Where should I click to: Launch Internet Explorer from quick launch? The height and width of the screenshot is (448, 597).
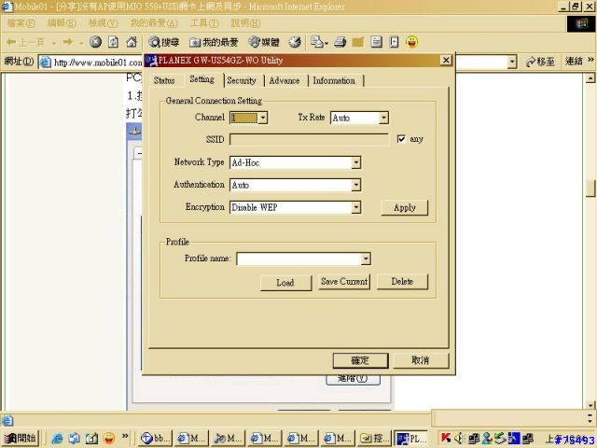(57, 439)
